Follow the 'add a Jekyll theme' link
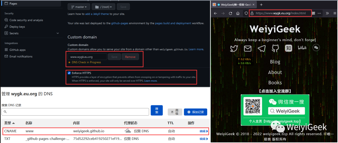Screen dimensions: 338x143 tap(97, 14)
